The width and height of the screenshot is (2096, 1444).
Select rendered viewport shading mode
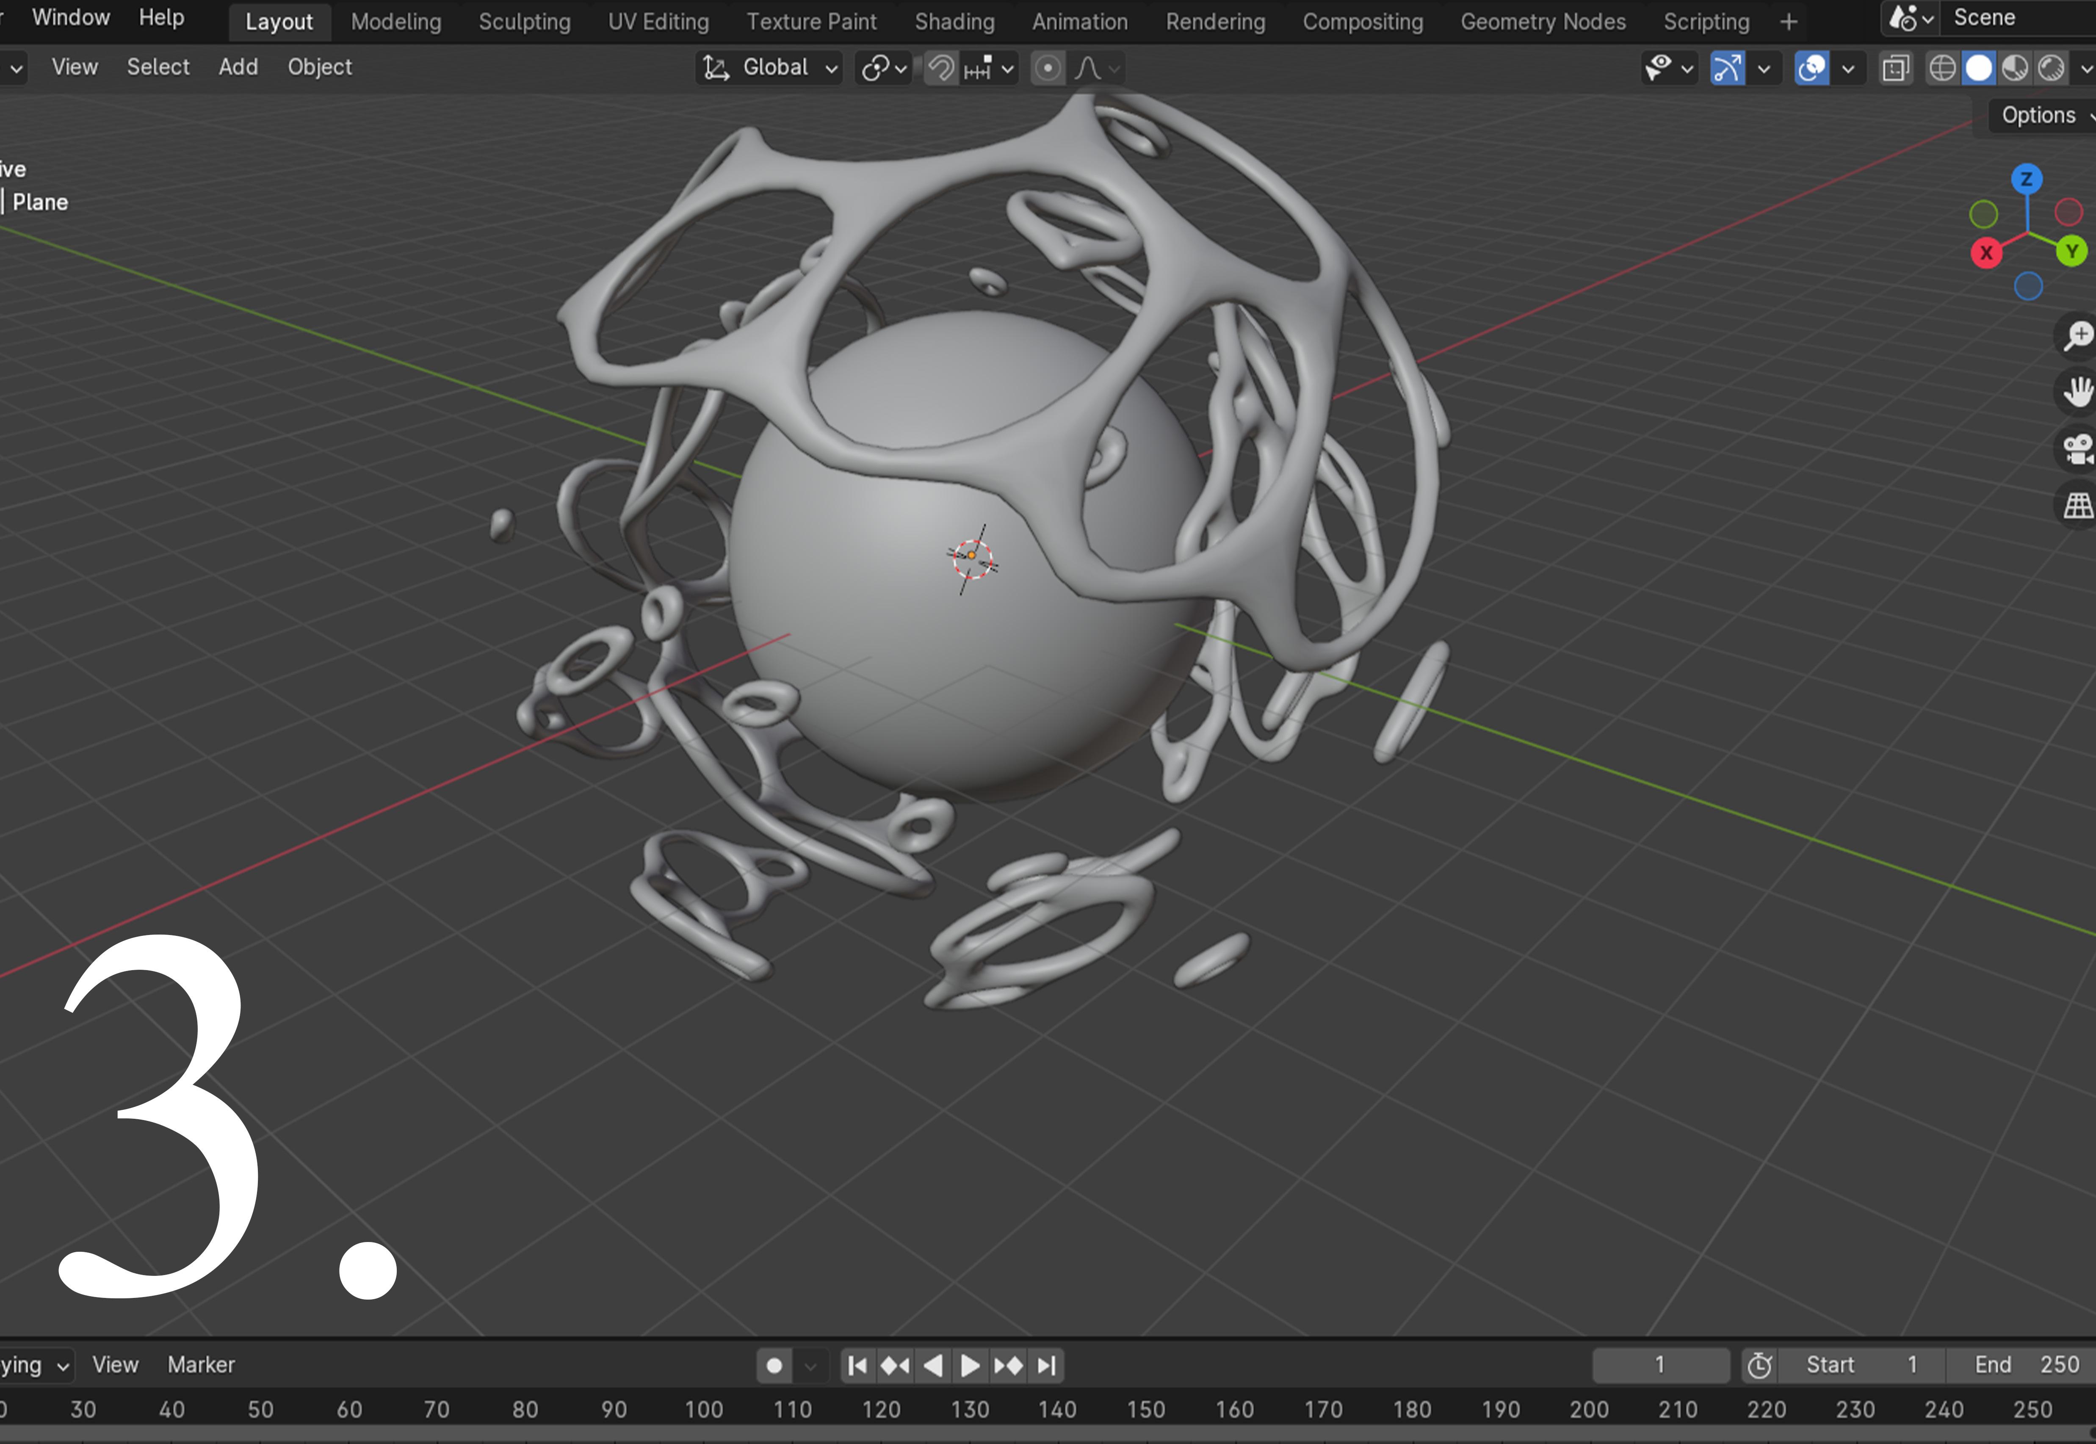pos(2051,68)
